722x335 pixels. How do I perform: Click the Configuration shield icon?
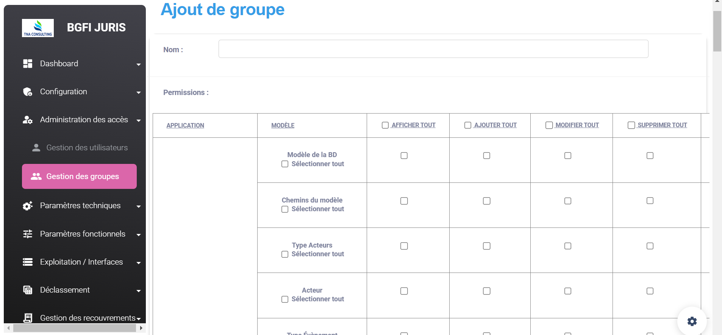pyautogui.click(x=28, y=92)
